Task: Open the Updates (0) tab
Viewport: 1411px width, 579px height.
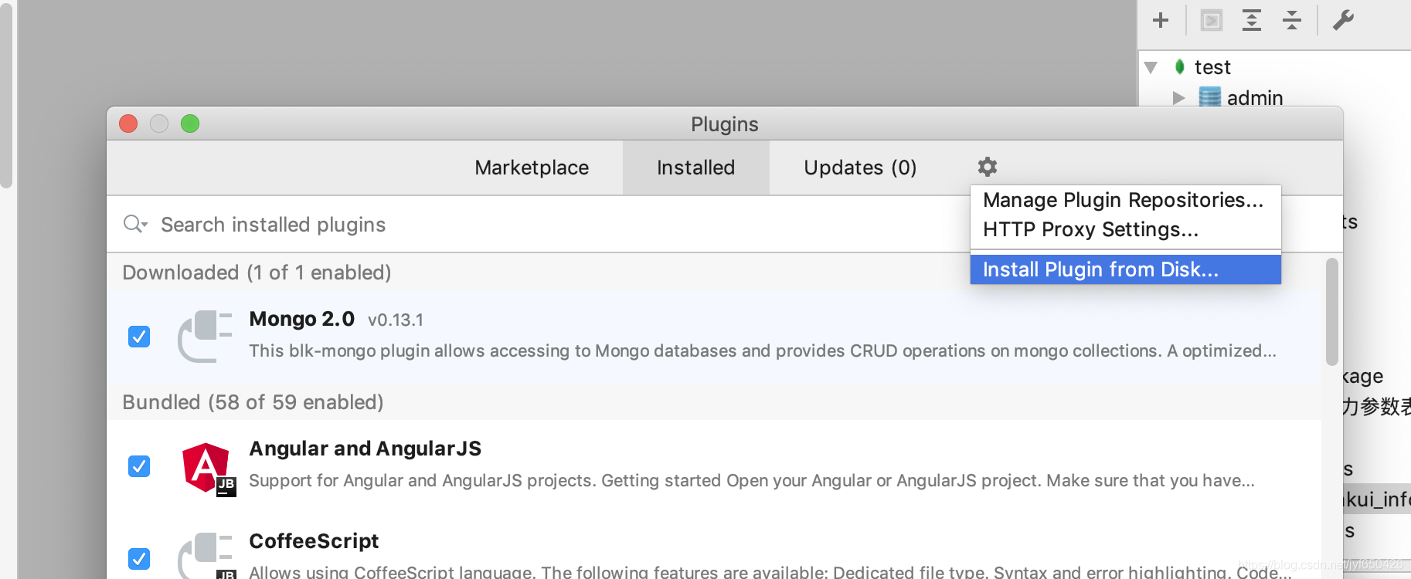Action: (860, 168)
